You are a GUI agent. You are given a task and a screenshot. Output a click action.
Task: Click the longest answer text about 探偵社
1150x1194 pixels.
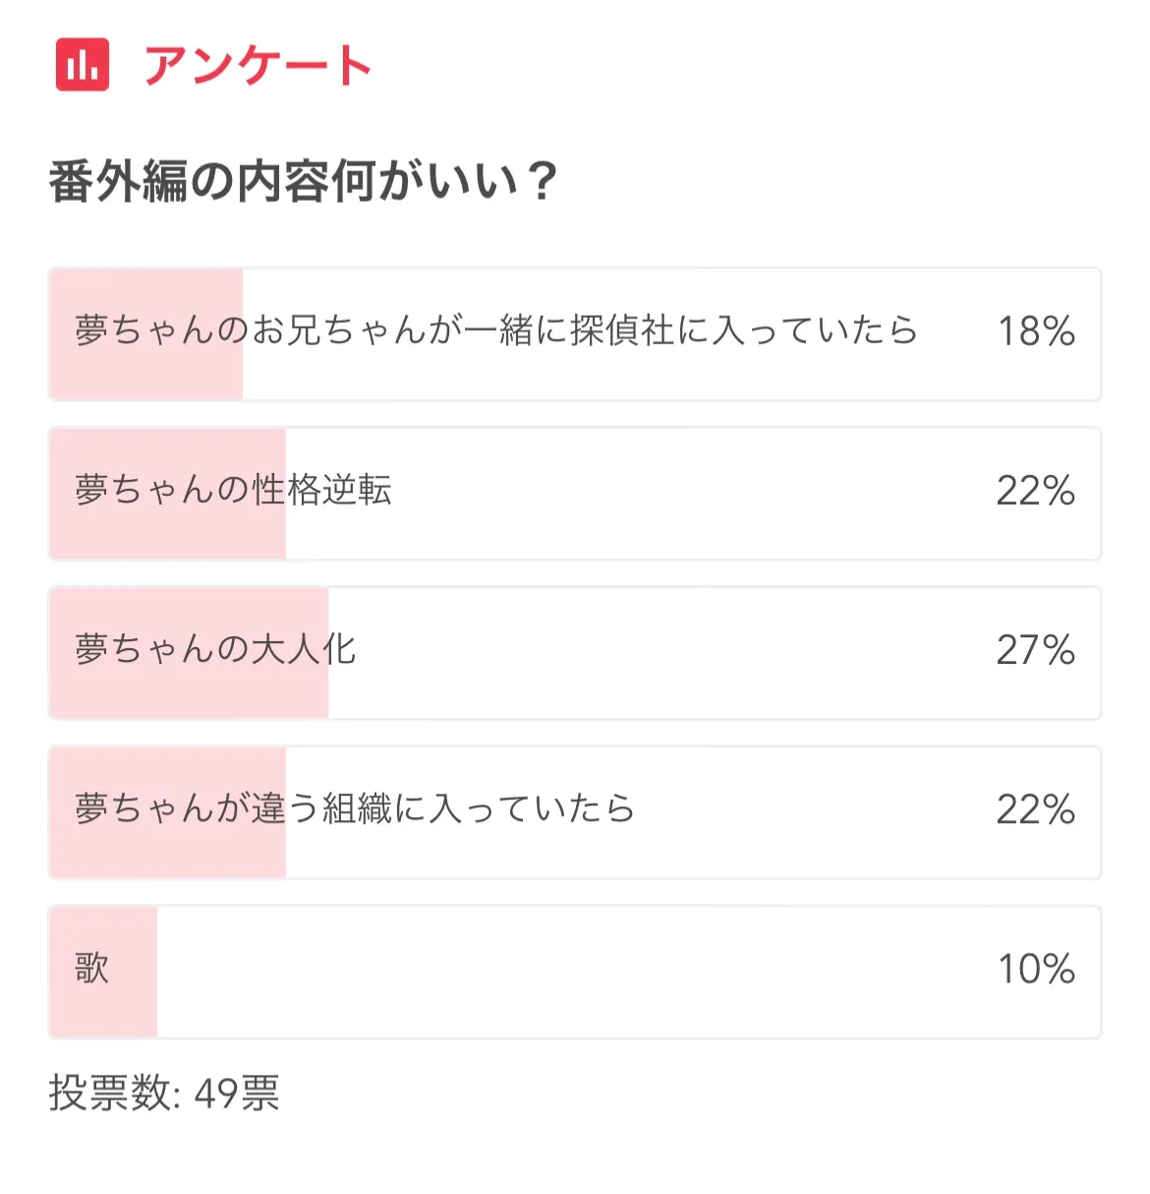(496, 331)
